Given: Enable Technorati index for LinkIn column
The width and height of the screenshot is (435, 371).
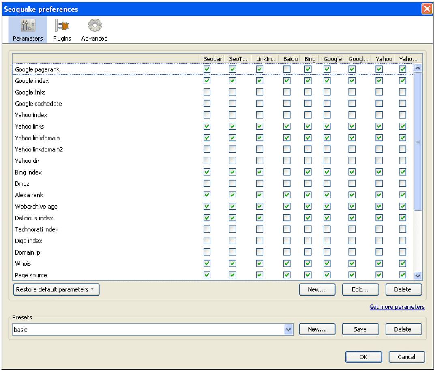Looking at the screenshot, I should [x=260, y=229].
